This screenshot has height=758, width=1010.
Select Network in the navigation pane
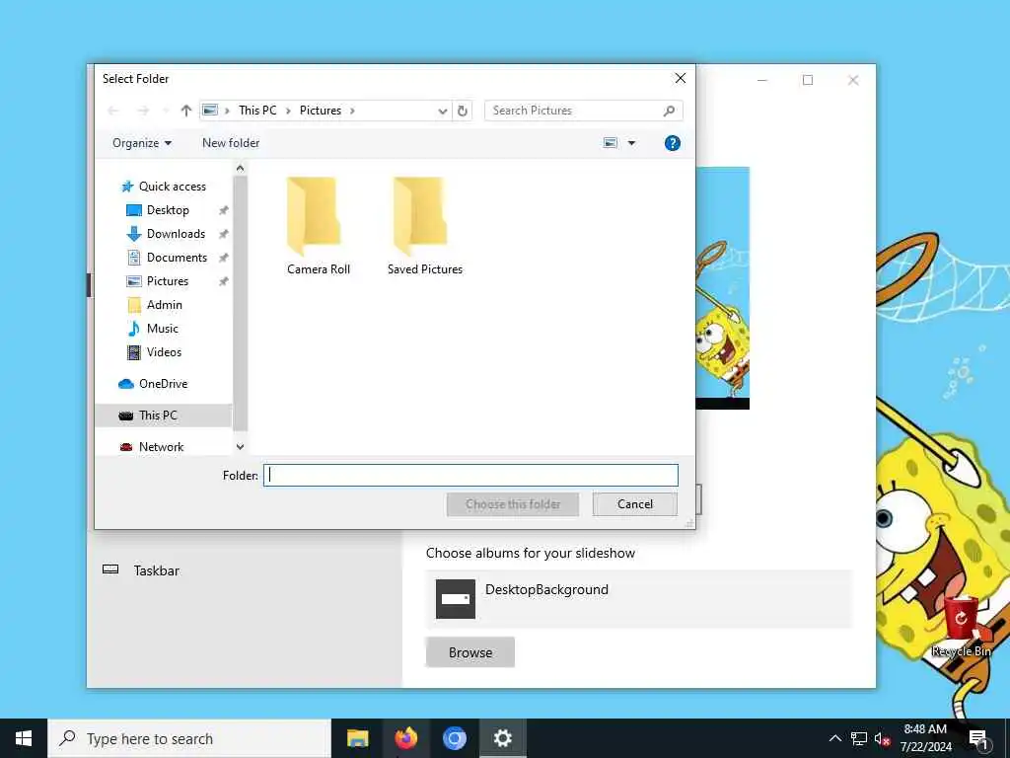(x=161, y=447)
